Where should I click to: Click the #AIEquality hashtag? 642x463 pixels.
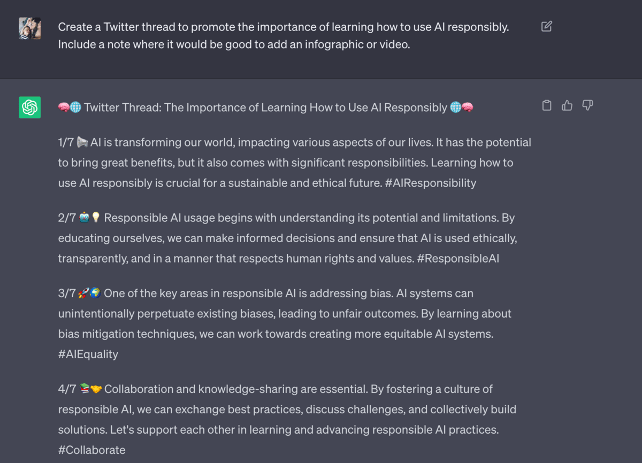(x=88, y=354)
